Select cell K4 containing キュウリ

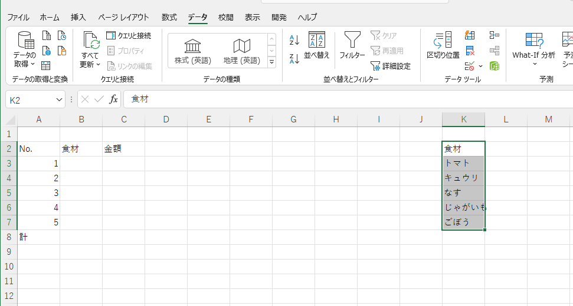click(x=463, y=178)
